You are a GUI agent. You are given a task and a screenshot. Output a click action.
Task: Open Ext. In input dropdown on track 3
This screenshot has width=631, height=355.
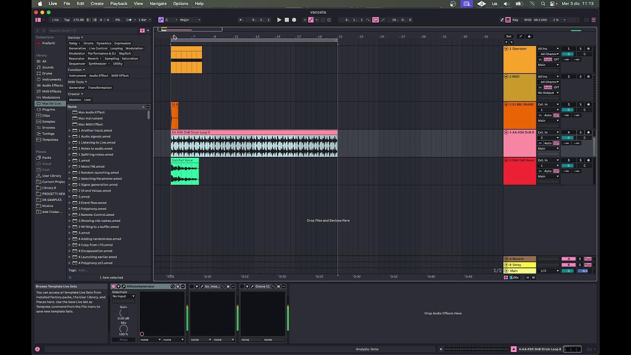click(548, 105)
